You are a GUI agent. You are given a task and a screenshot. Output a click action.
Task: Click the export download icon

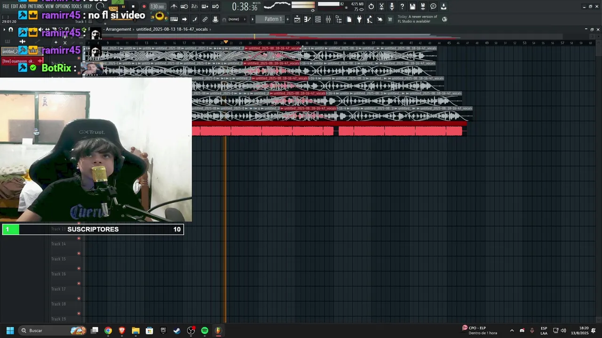tap(444, 7)
